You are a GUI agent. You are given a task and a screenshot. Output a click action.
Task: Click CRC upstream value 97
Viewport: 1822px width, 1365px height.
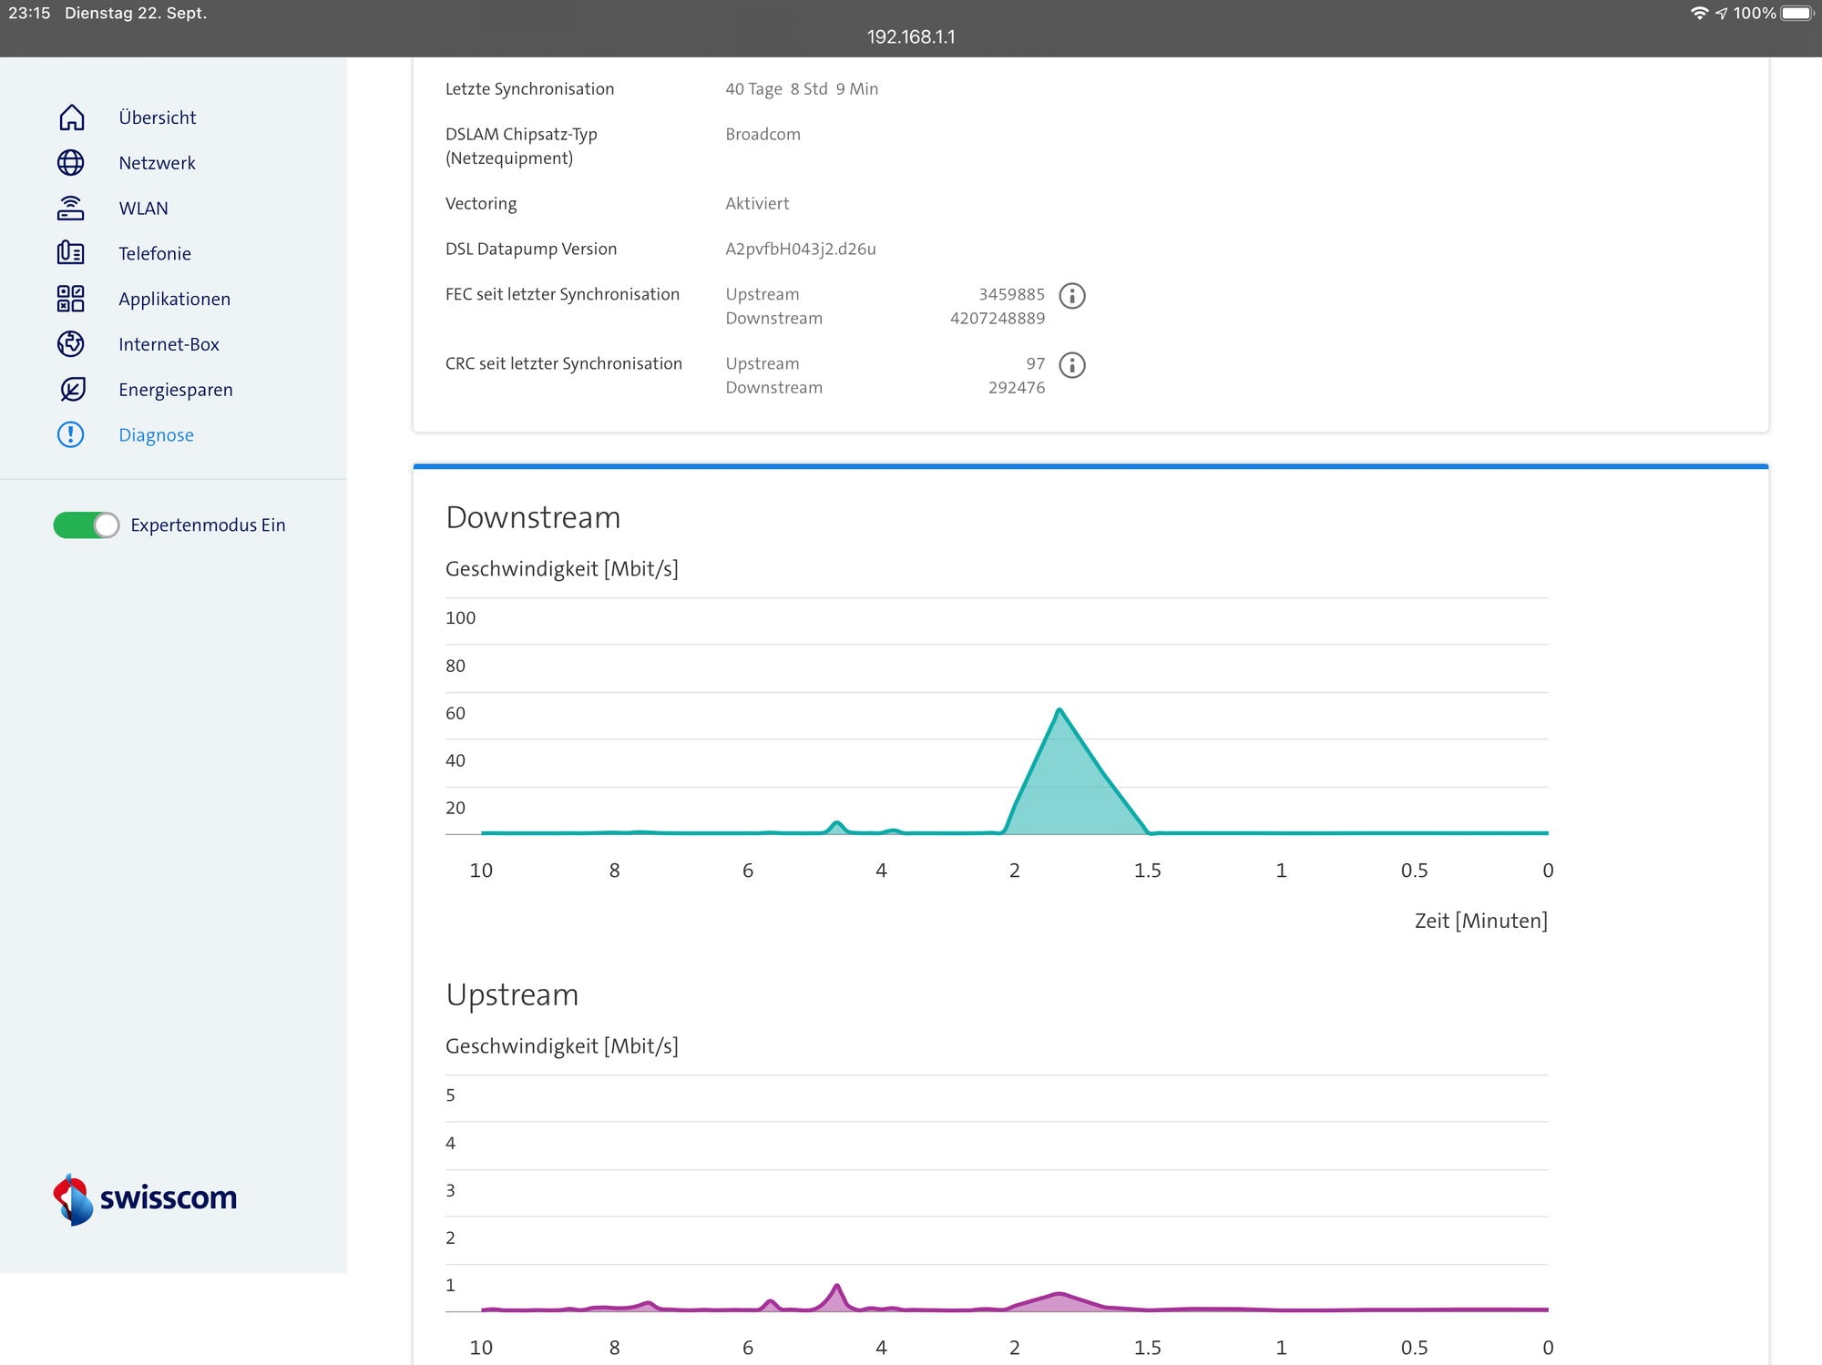pos(1035,363)
